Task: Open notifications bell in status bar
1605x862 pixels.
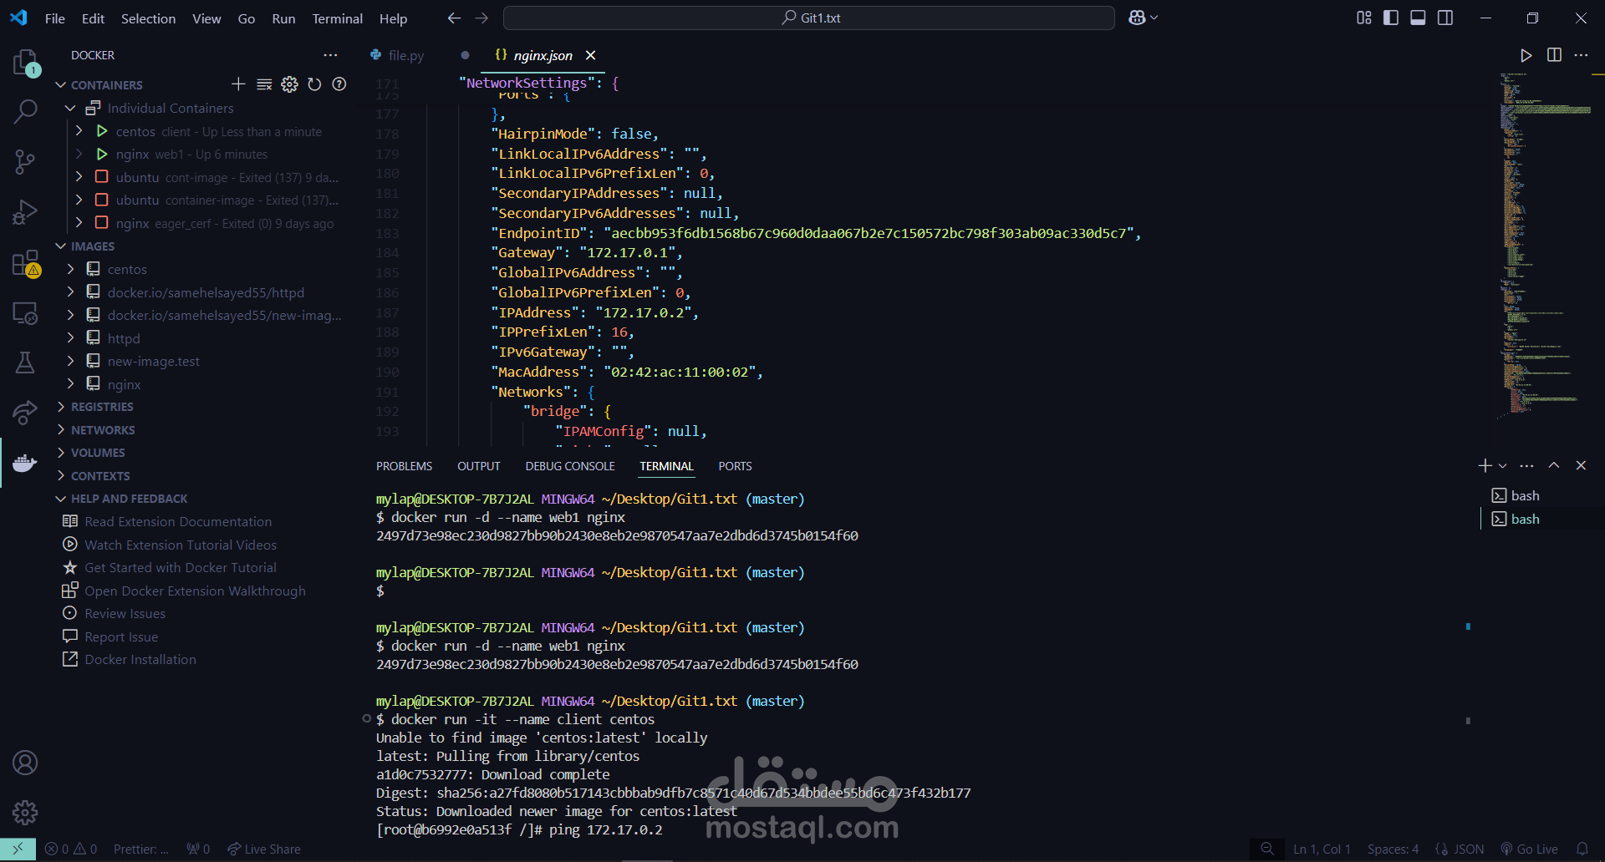Action: (x=1582, y=849)
